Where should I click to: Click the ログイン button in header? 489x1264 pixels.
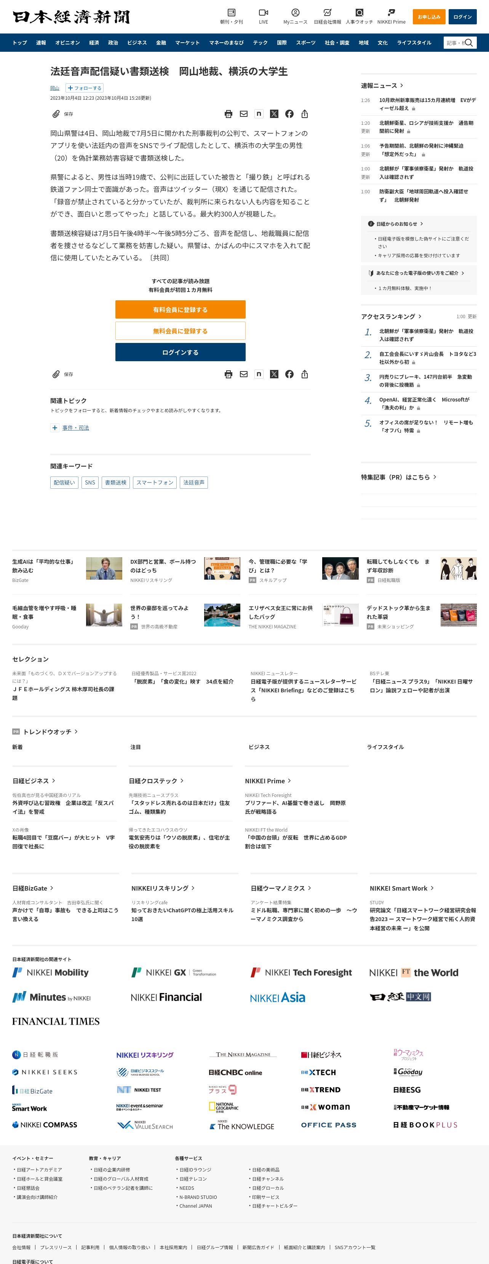[x=462, y=17]
